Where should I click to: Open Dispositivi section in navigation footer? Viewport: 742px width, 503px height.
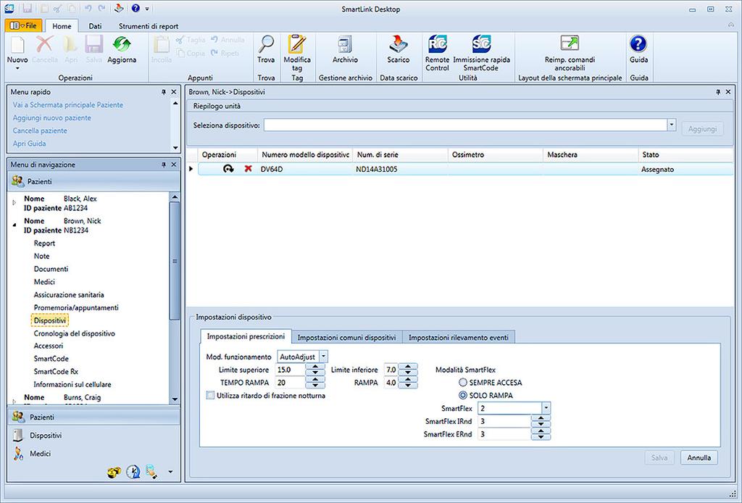click(46, 436)
